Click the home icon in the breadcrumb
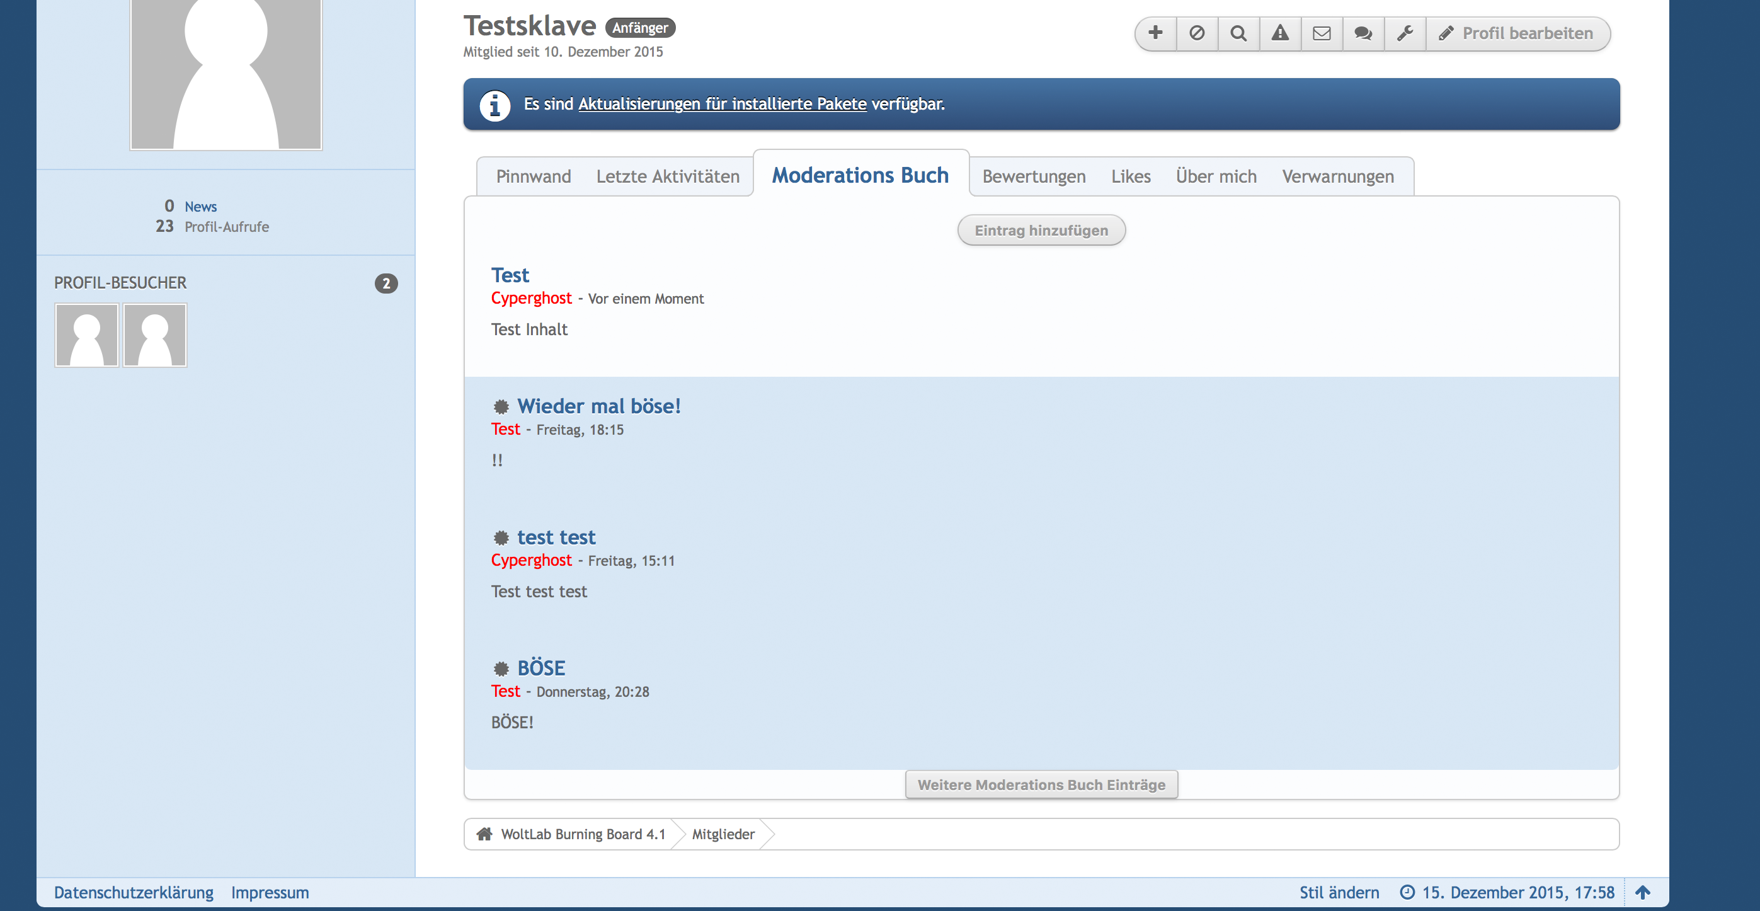Viewport: 1760px width, 911px height. tap(484, 834)
